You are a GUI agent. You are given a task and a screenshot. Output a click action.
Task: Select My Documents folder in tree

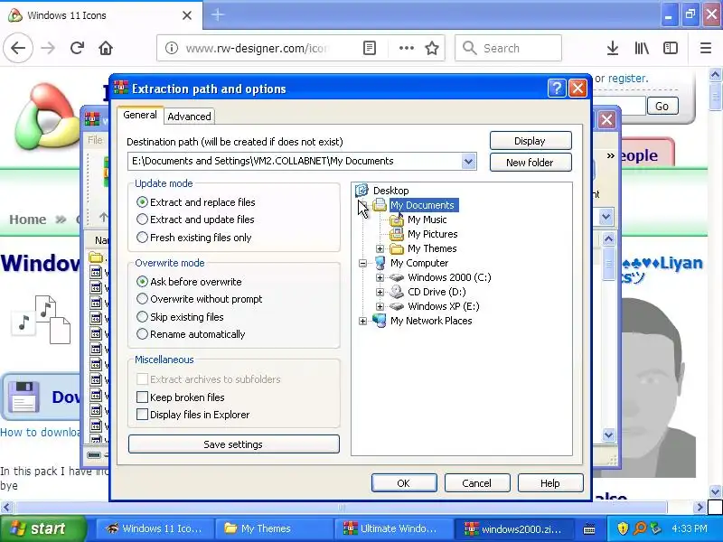[x=423, y=205]
